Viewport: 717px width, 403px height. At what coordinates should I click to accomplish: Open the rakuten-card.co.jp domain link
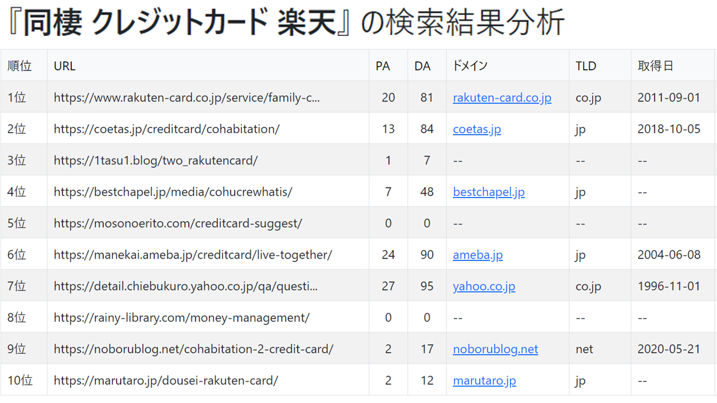pyautogui.click(x=502, y=97)
